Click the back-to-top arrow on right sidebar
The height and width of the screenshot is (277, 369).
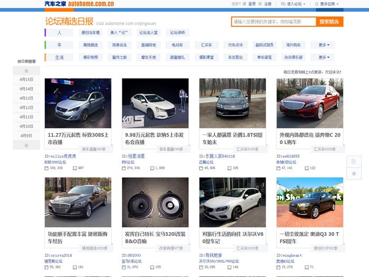[x=354, y=173]
